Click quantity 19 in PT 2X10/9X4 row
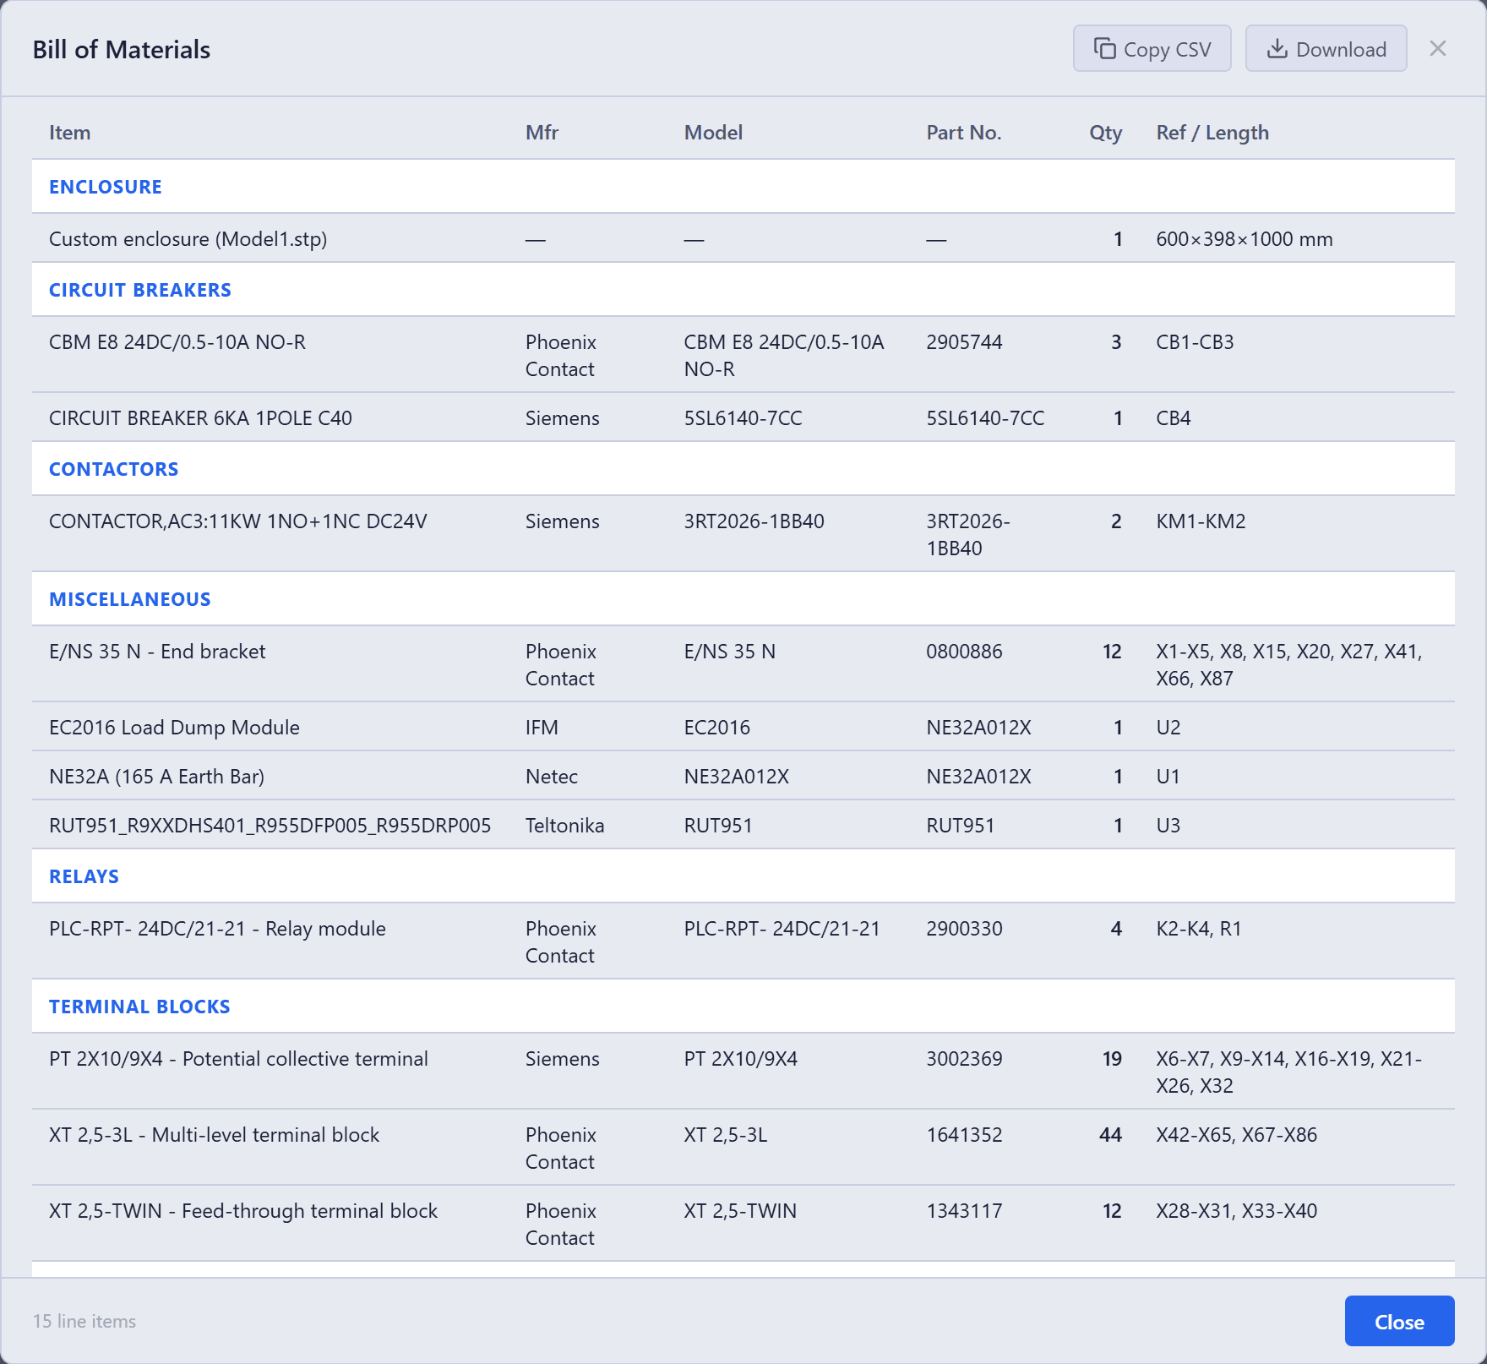 click(1112, 1059)
